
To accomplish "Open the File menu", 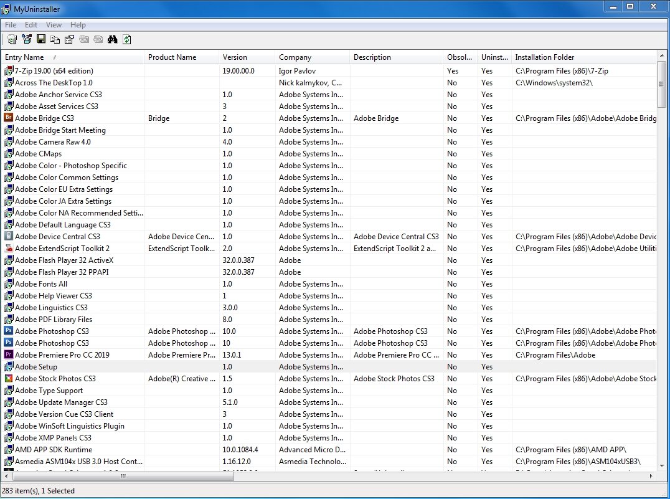I will point(10,25).
